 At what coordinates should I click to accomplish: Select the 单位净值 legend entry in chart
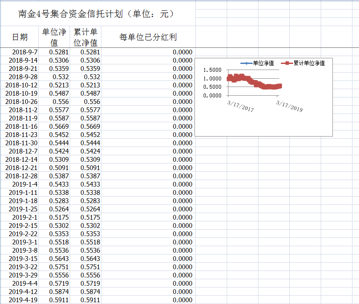click(x=257, y=63)
